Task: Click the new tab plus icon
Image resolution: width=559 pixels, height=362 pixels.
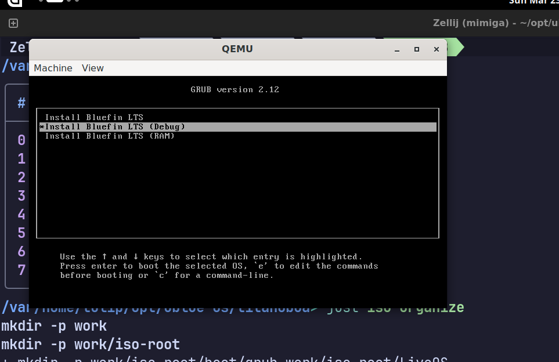Action: pyautogui.click(x=13, y=23)
